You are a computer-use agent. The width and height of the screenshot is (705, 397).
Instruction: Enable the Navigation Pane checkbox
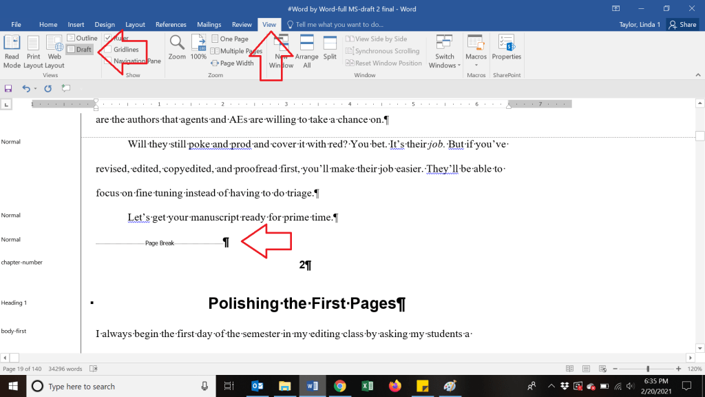pyautogui.click(x=108, y=61)
